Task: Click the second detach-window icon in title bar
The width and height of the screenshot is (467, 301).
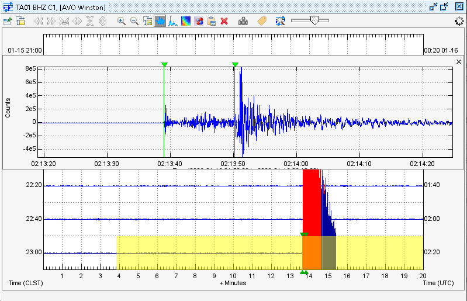Action: 444,6
